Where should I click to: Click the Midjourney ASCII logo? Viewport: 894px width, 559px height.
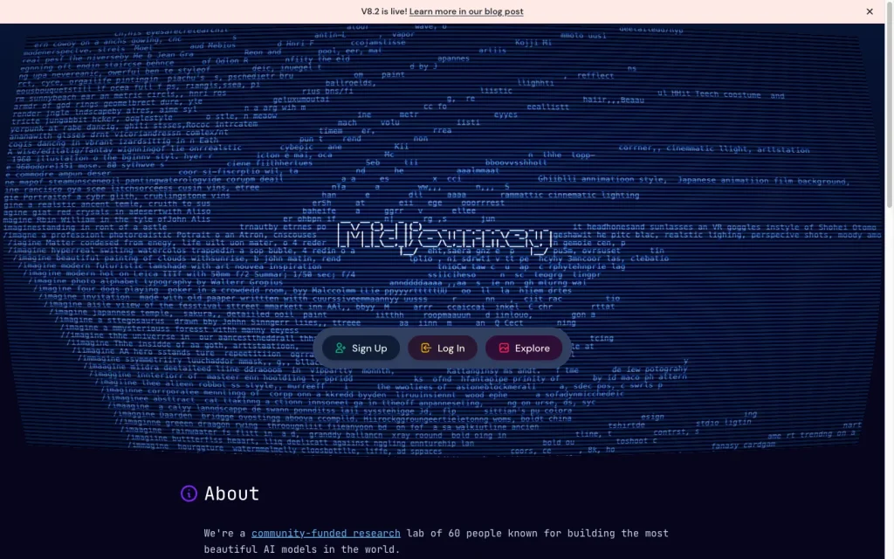tap(445, 238)
